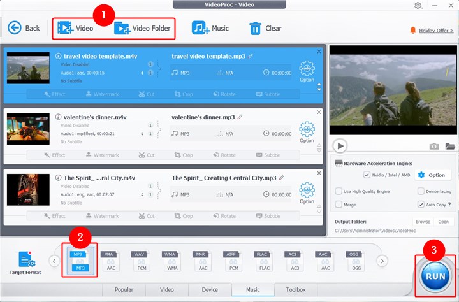
Task: Switch to the Popular tab
Action: (124, 289)
